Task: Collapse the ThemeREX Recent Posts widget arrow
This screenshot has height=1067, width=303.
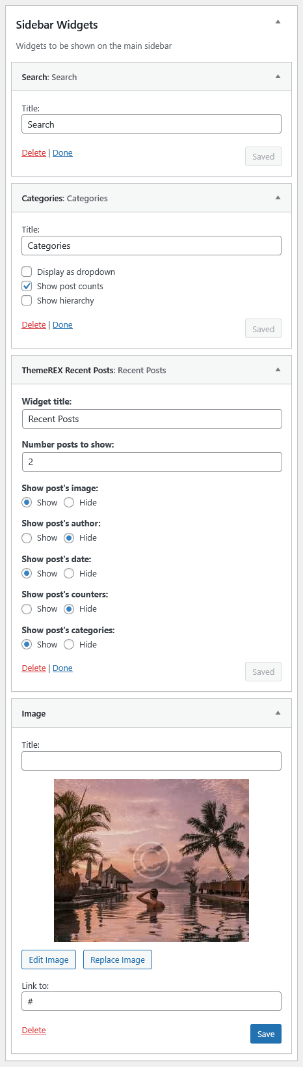Action: click(x=278, y=369)
